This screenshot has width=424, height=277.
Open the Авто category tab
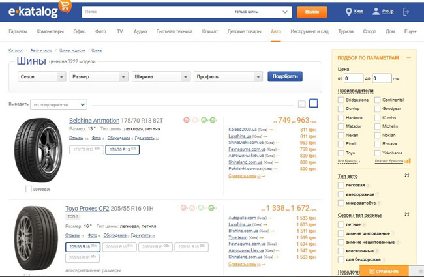276,32
